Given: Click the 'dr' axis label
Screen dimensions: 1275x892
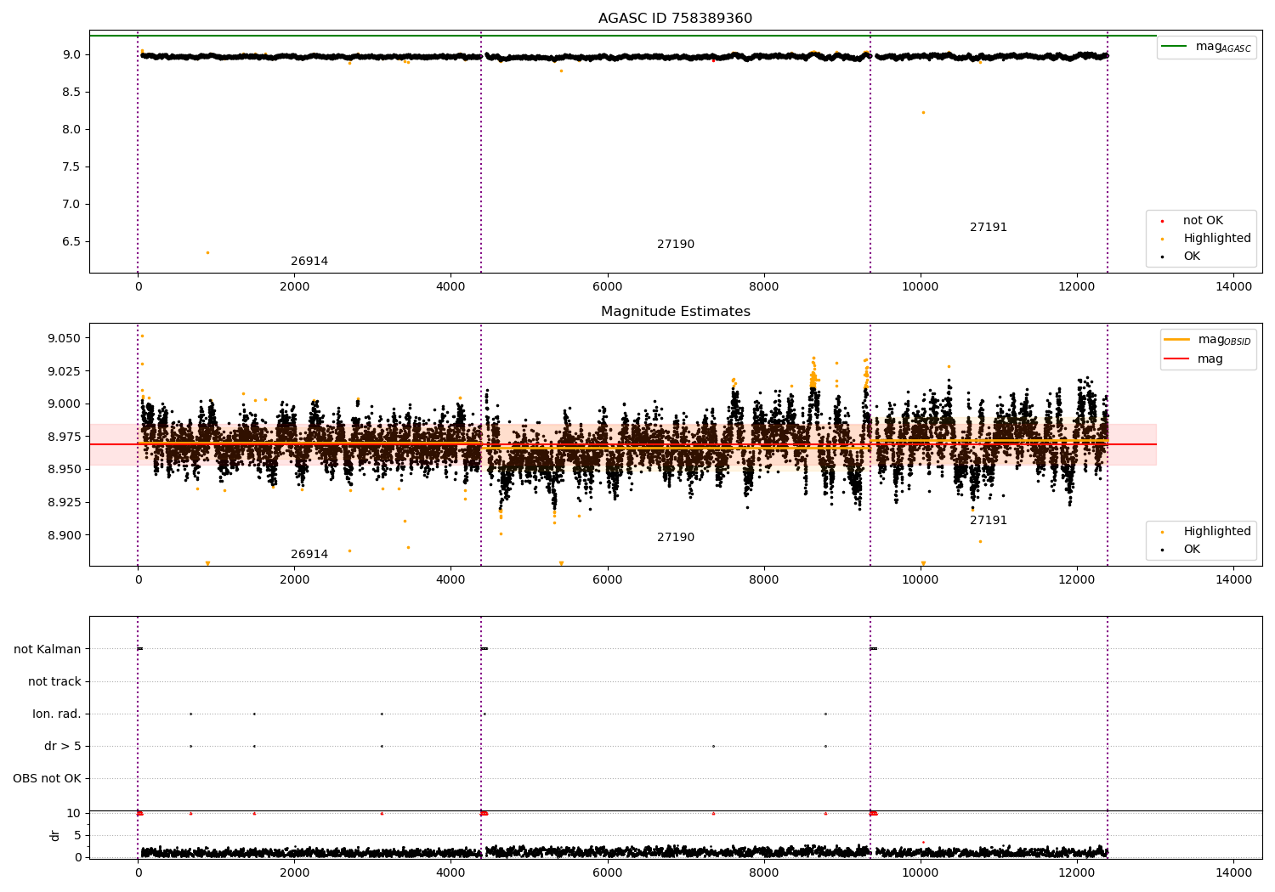Looking at the screenshot, I should (x=55, y=835).
